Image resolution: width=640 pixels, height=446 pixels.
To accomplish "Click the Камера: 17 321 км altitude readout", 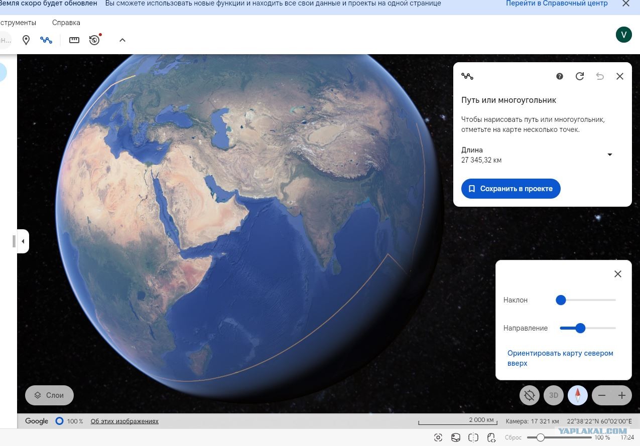I will (x=532, y=421).
